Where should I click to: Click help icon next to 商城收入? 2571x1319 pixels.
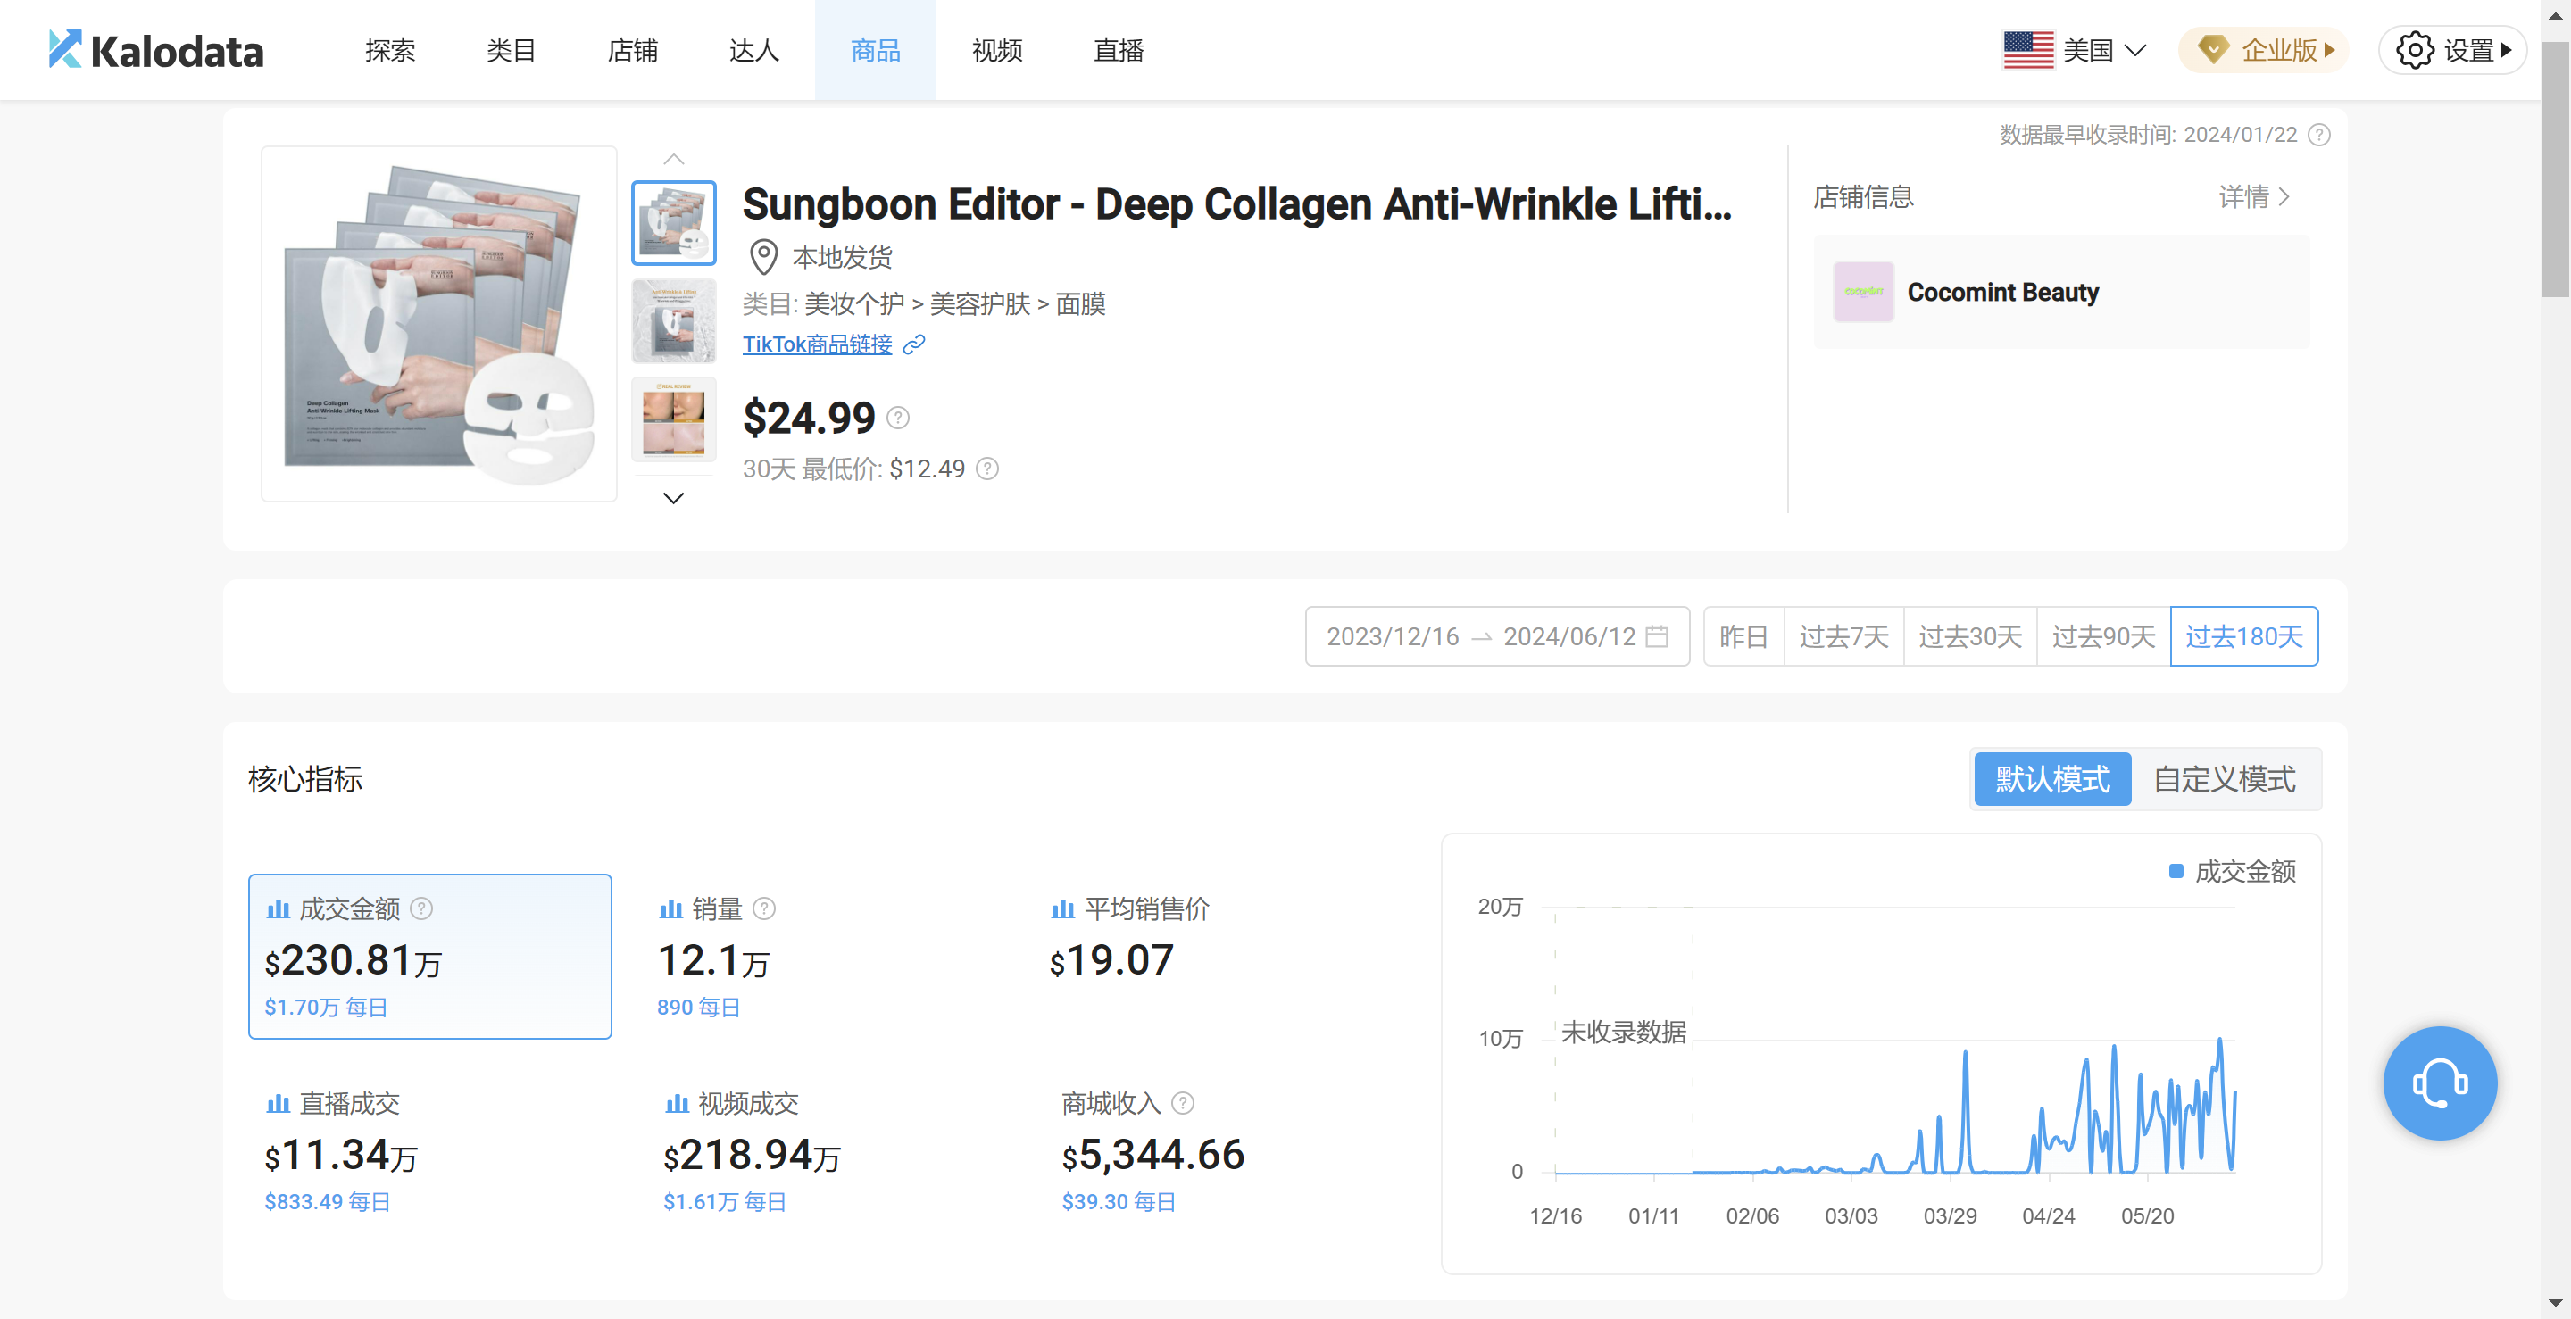click(1183, 1102)
